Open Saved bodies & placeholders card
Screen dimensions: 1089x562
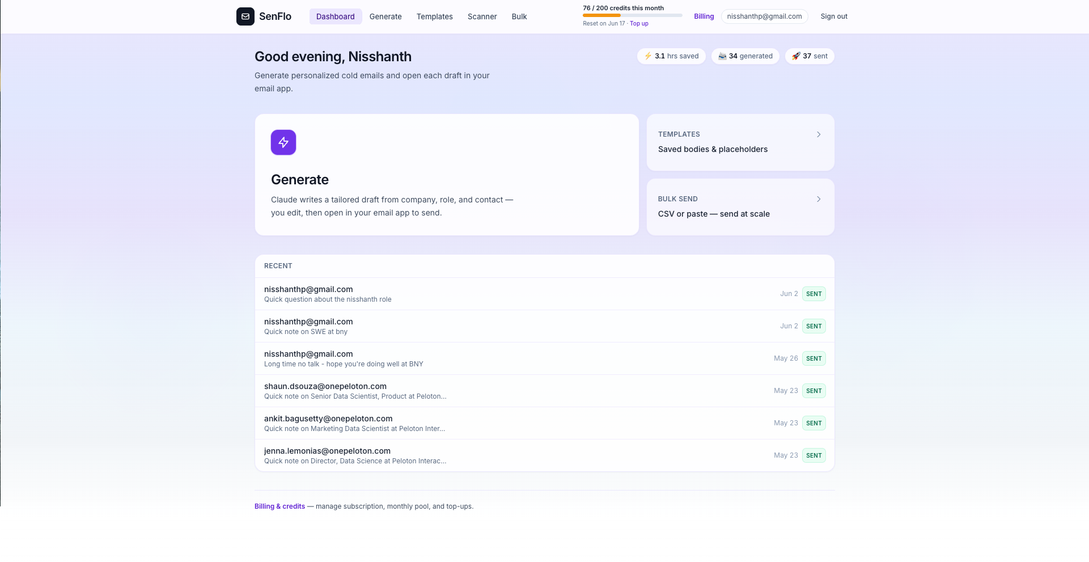(x=740, y=142)
